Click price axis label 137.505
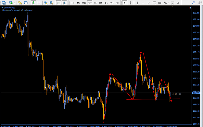Viewport: 203px width, 127px height. click(196, 39)
